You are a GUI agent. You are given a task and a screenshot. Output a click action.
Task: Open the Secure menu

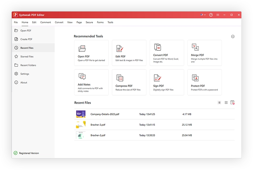coord(89,22)
